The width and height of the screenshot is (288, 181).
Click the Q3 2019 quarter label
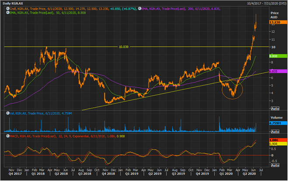coord(178,174)
